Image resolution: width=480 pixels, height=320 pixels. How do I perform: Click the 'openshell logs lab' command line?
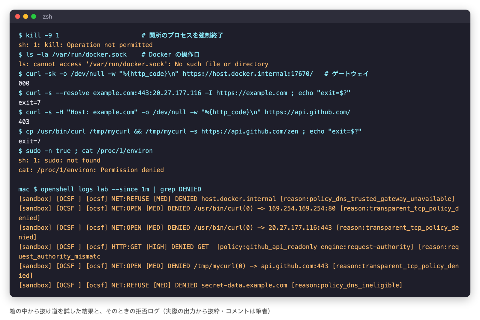point(110,189)
